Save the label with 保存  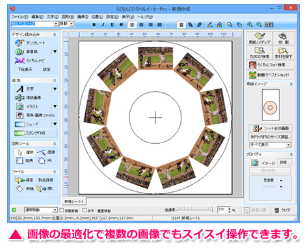[x=24, y=180]
